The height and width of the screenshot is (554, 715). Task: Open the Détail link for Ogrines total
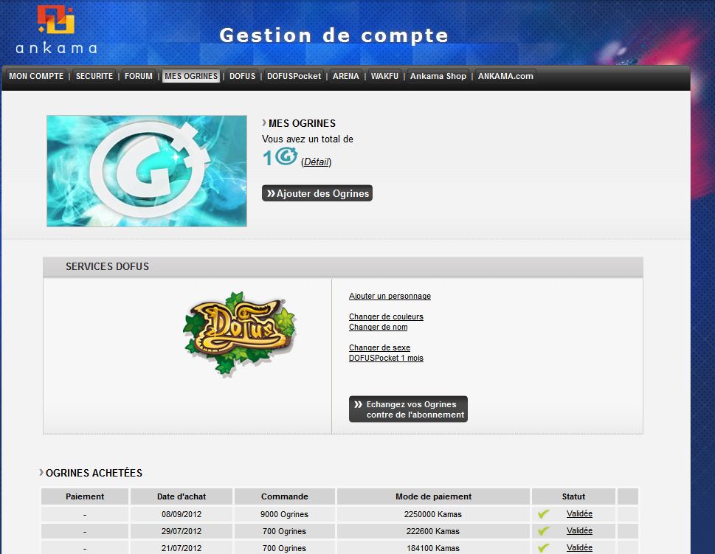tap(317, 162)
